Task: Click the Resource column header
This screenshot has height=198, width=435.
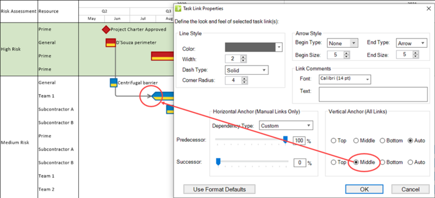Action: (x=48, y=11)
